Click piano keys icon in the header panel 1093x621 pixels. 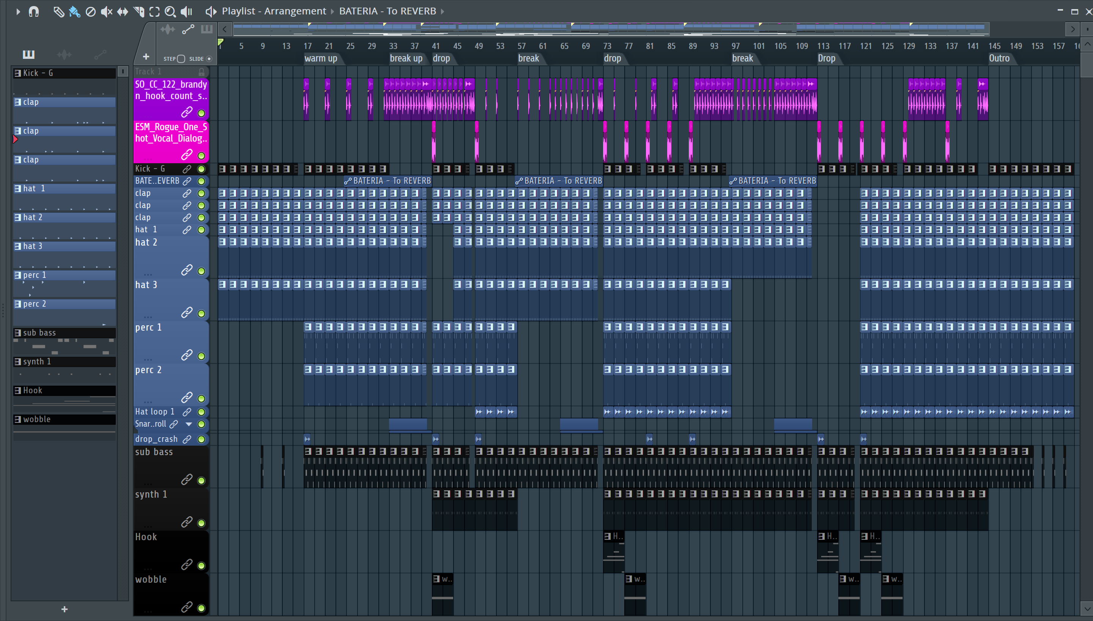tap(207, 30)
